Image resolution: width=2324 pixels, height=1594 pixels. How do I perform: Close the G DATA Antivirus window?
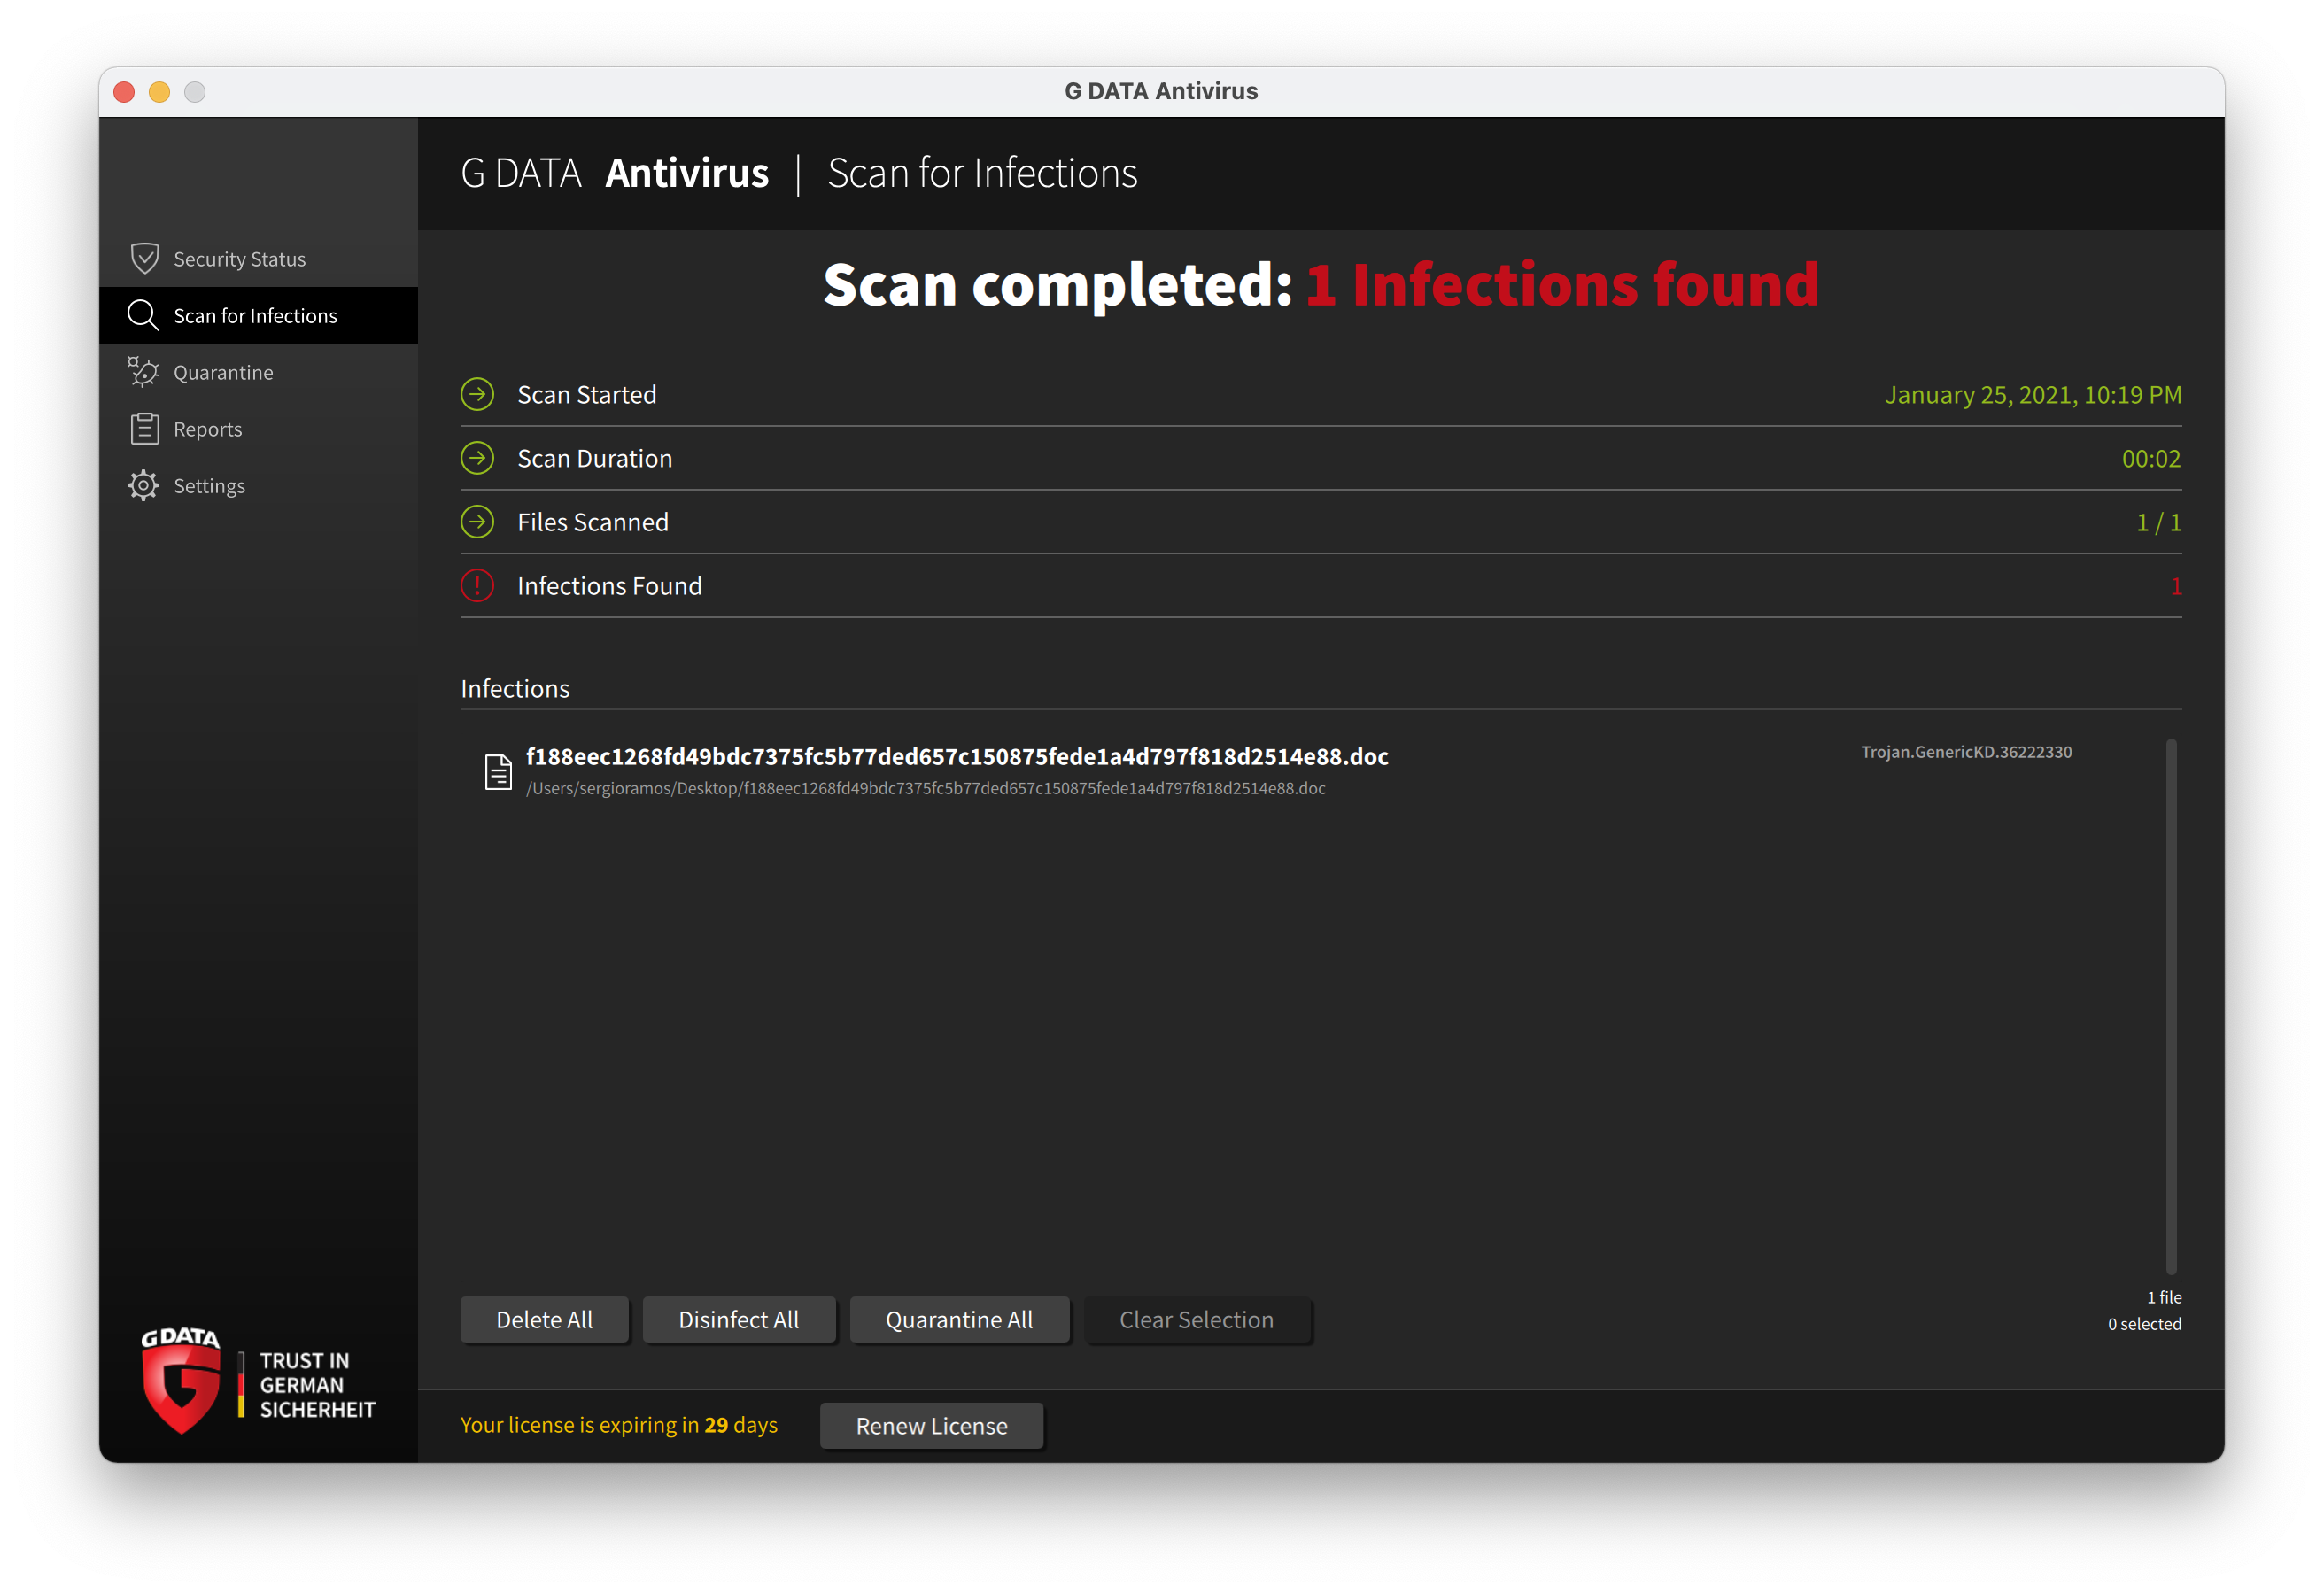pos(124,92)
